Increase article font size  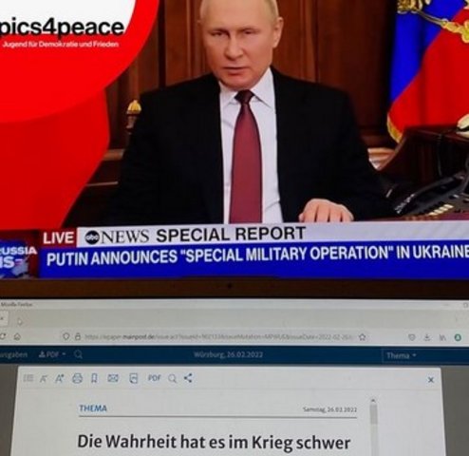pos(59,378)
